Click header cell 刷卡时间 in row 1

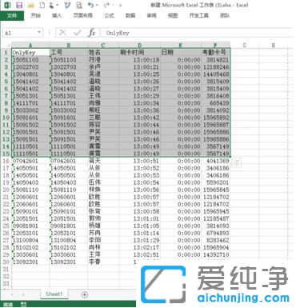tap(140, 52)
